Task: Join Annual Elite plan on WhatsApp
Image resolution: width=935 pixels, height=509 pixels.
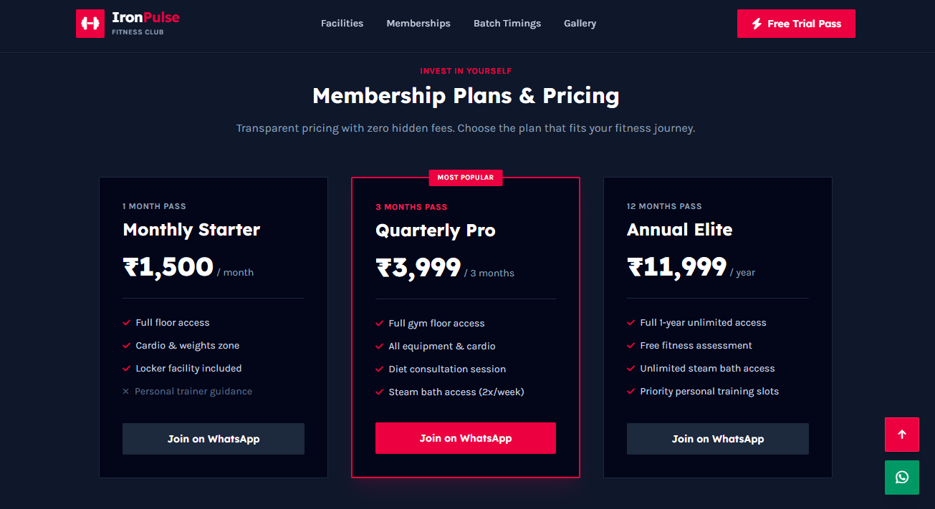Action: point(718,439)
